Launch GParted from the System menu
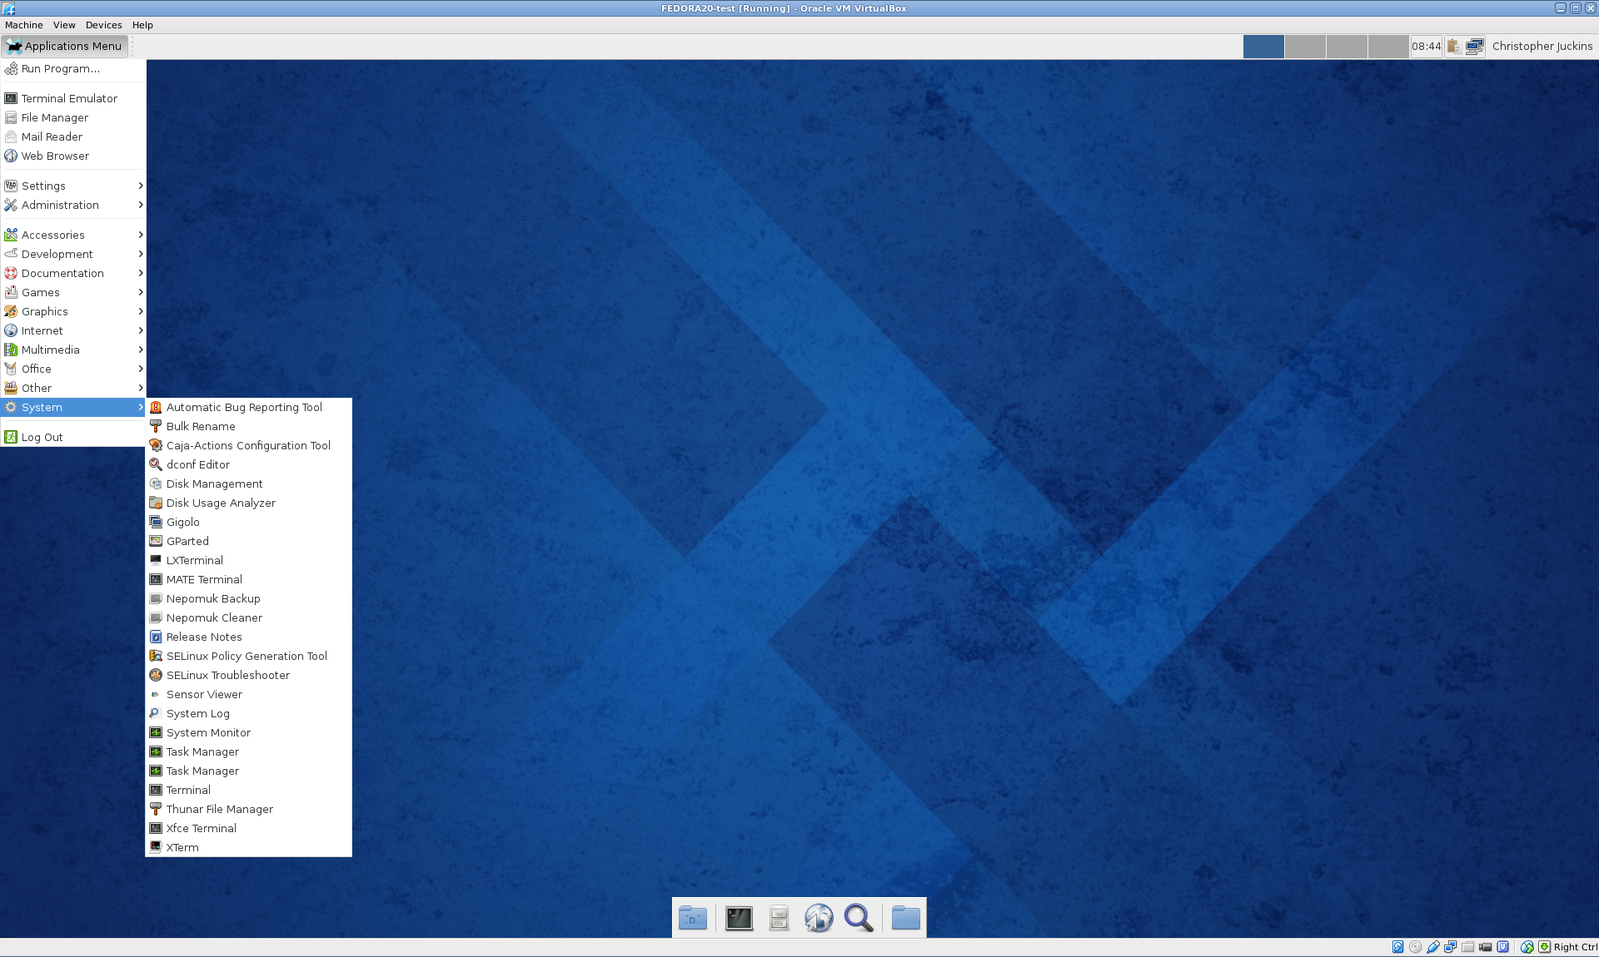Image resolution: width=1599 pixels, height=957 pixels. (187, 541)
